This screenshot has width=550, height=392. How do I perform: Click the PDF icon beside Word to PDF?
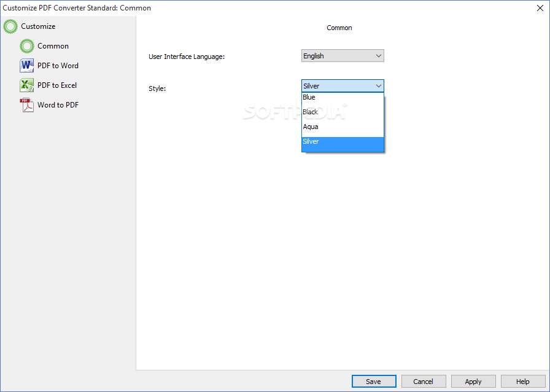[27, 105]
